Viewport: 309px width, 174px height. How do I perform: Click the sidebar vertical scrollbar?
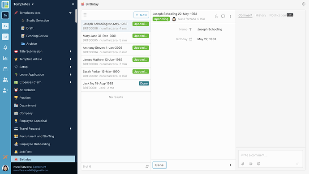(76, 16)
